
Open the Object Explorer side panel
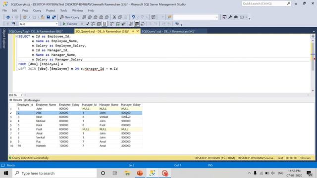(x=4, y=39)
